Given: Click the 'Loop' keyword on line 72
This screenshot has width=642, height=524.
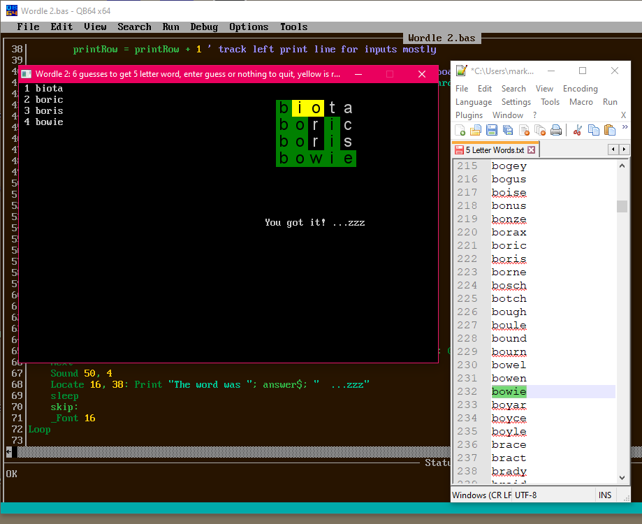Looking at the screenshot, I should point(39,430).
